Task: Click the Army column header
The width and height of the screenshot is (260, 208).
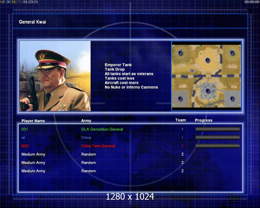Action: (x=86, y=121)
